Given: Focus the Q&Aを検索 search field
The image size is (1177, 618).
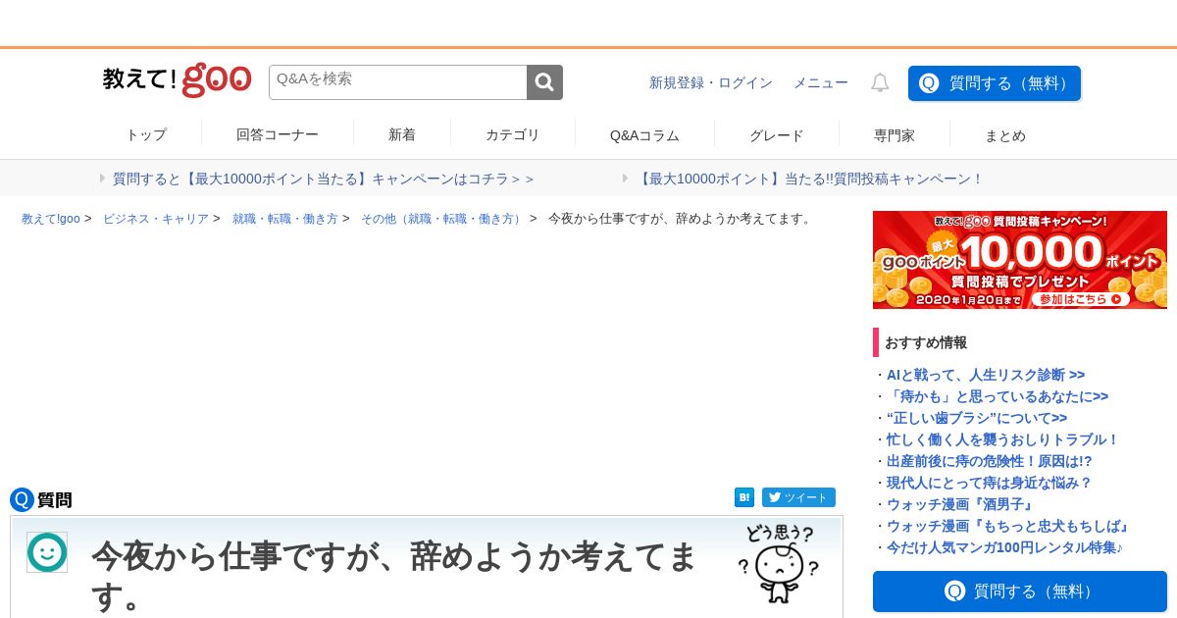Looking at the screenshot, I should coord(398,82).
